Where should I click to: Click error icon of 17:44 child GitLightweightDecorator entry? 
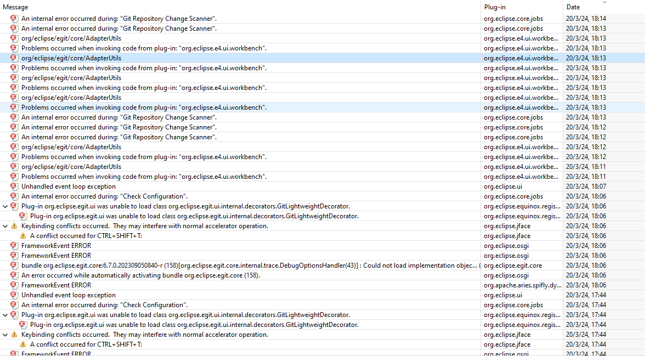pyautogui.click(x=23, y=325)
